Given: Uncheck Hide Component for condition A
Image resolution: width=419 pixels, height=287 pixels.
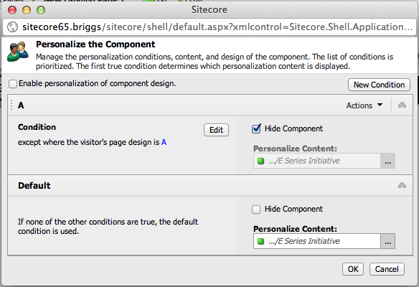Looking at the screenshot, I should pyautogui.click(x=256, y=129).
